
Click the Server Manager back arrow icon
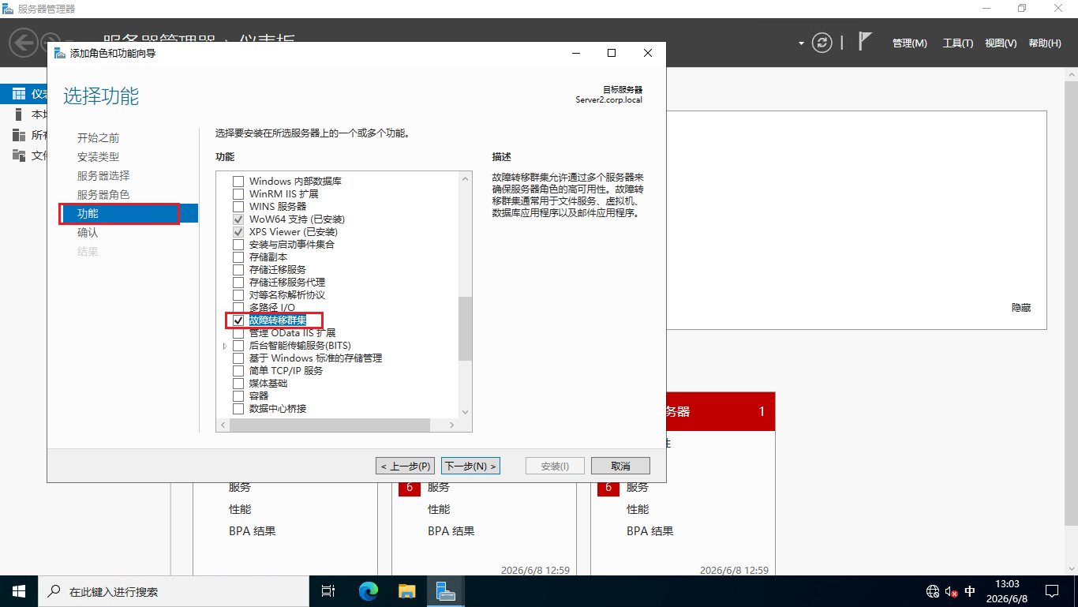pos(24,43)
